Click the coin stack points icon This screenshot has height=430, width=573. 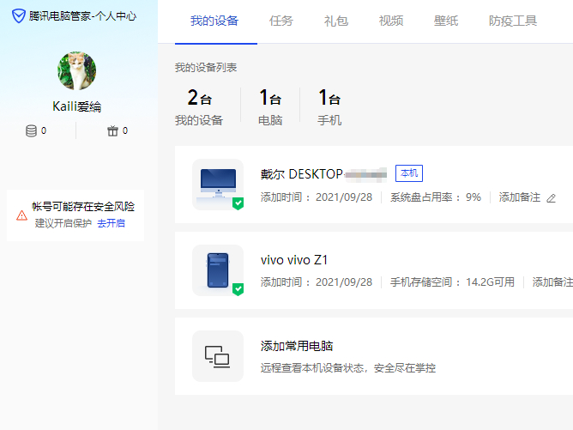click(x=31, y=131)
